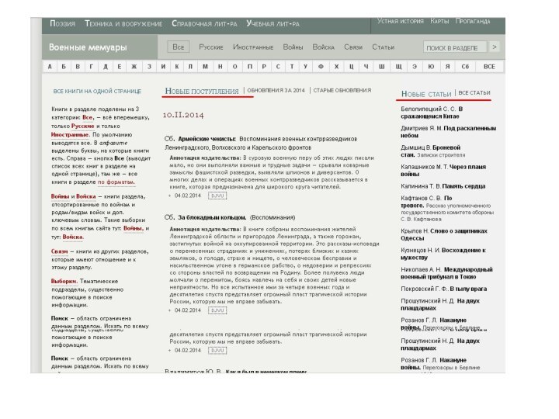
Task: Switch to the Русские tab
Action: click(211, 47)
